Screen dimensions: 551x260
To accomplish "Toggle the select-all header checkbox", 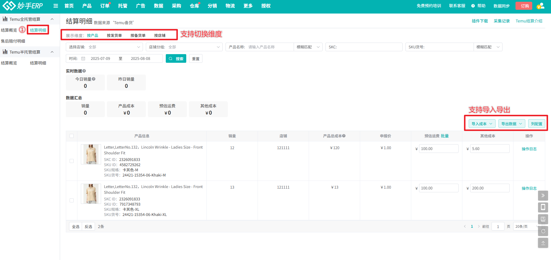I will 72,136.
